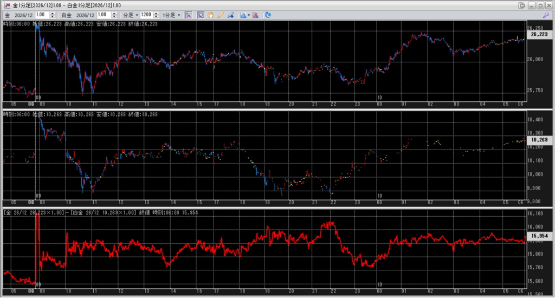Viewport: 555px width, 298px height.
Task: Click the detach window icon in title bar
Action: [x=521, y=5]
